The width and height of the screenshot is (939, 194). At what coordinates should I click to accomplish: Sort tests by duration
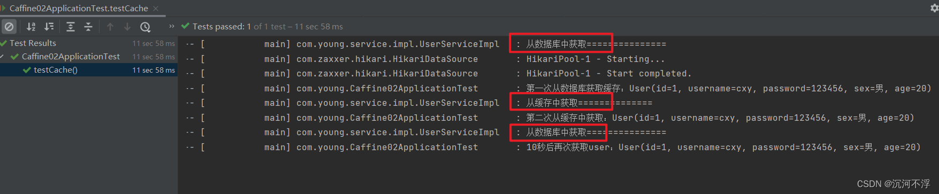[x=49, y=27]
